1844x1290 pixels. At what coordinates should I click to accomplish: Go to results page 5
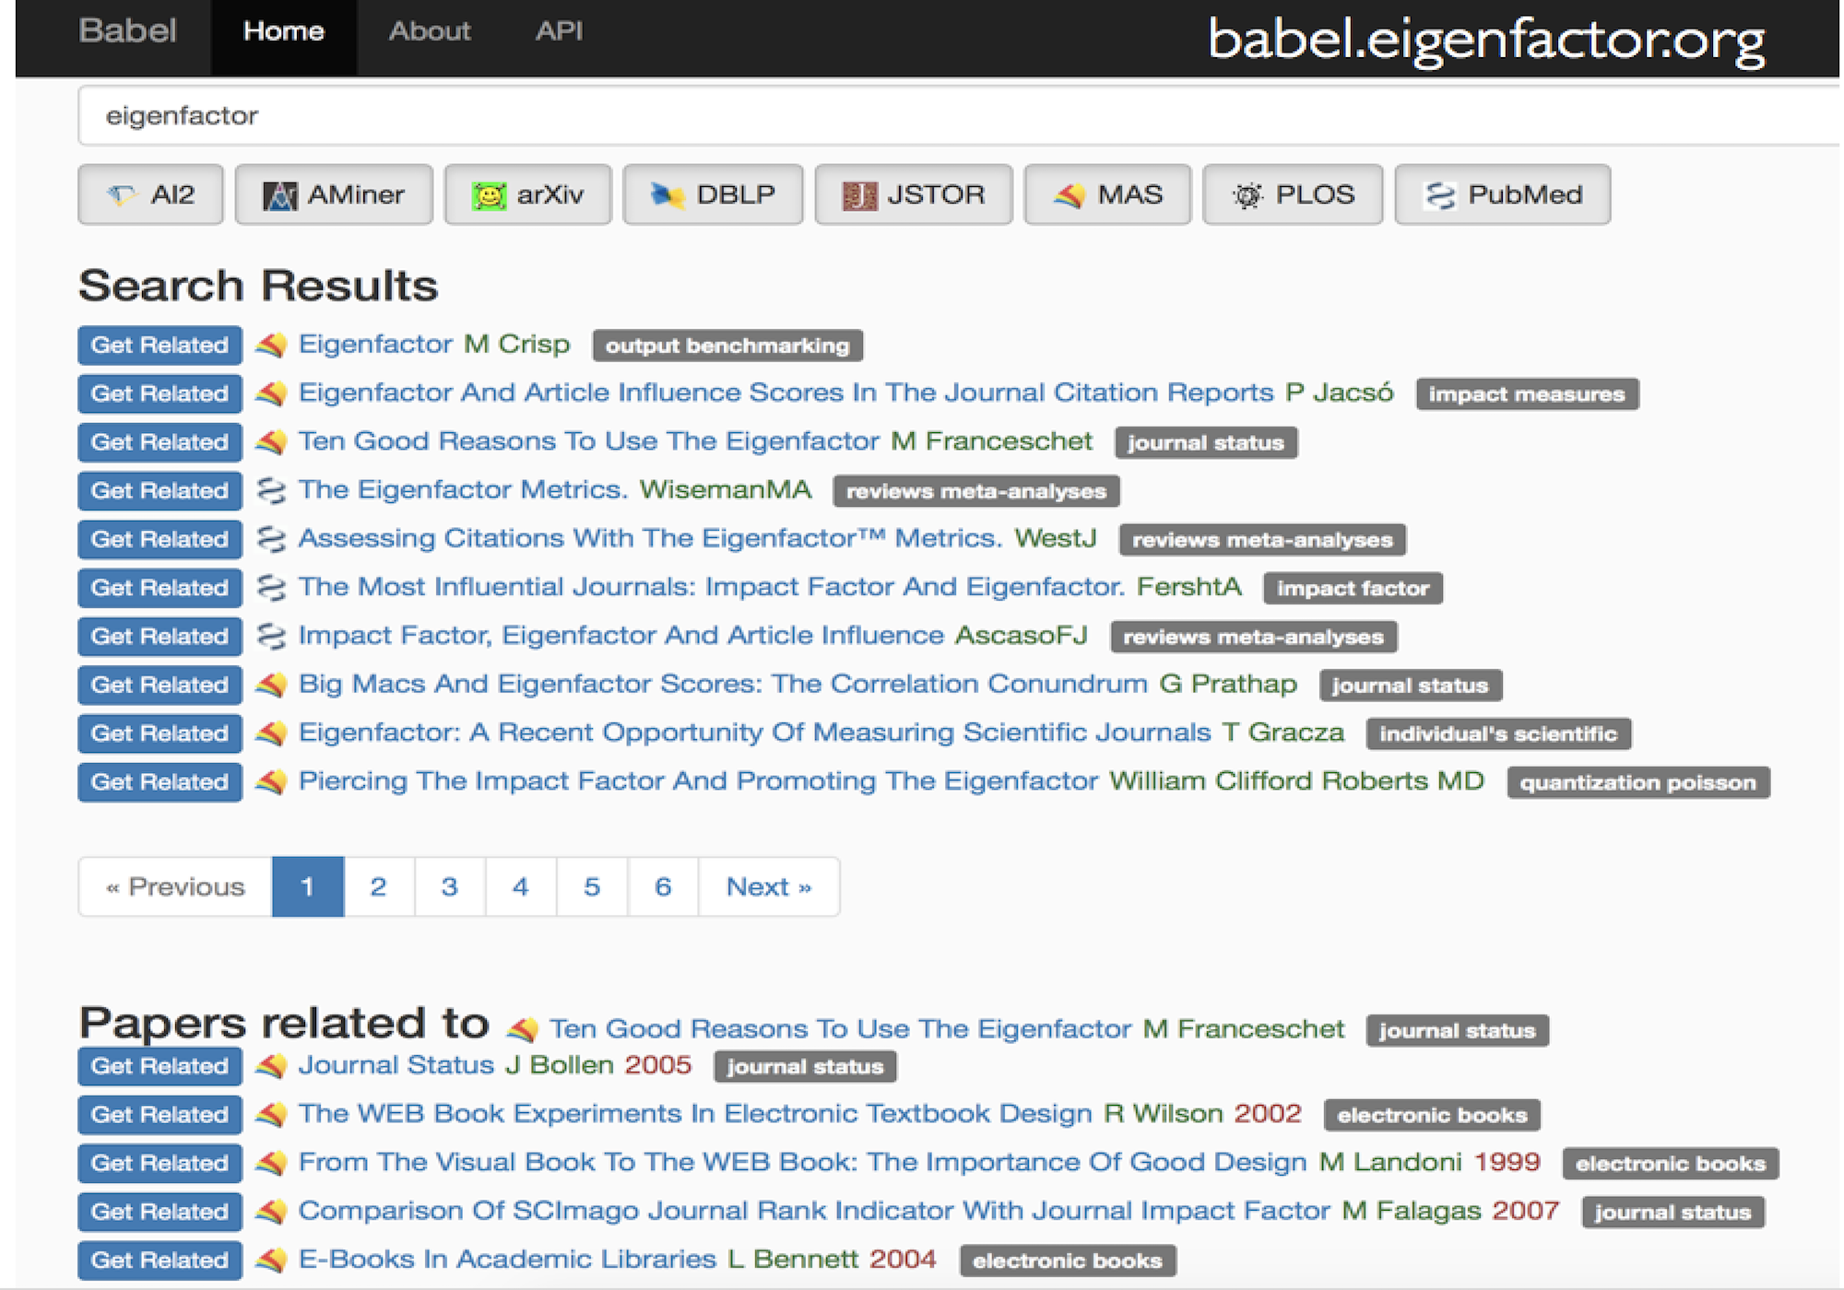click(x=592, y=886)
